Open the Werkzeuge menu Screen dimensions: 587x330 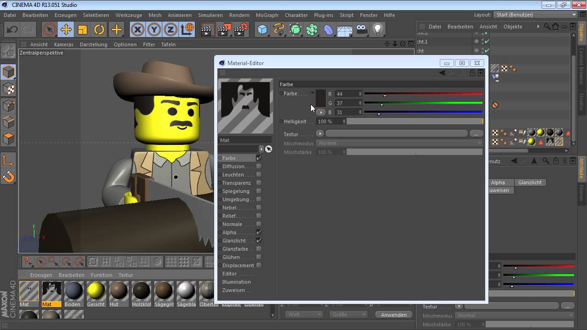pyautogui.click(x=128, y=15)
